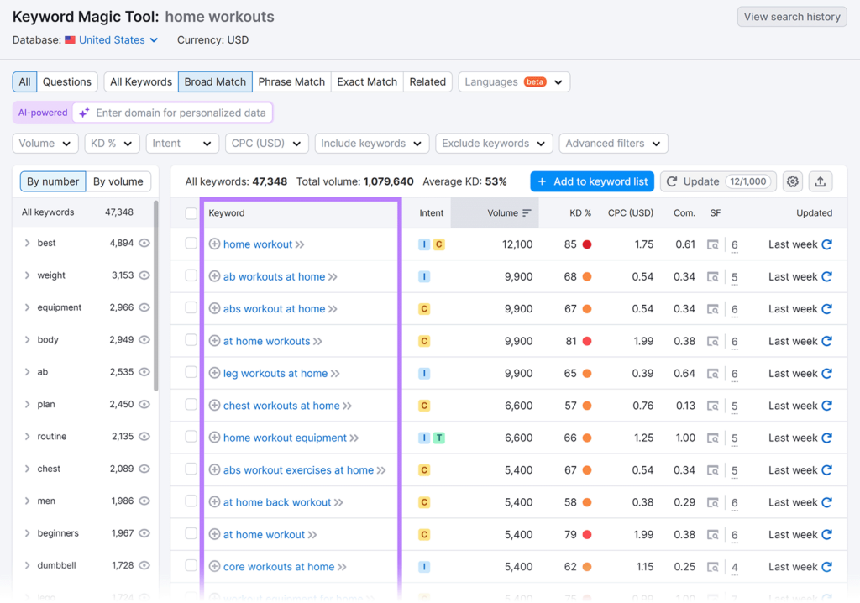Check the at home workouts checkbox

click(191, 339)
